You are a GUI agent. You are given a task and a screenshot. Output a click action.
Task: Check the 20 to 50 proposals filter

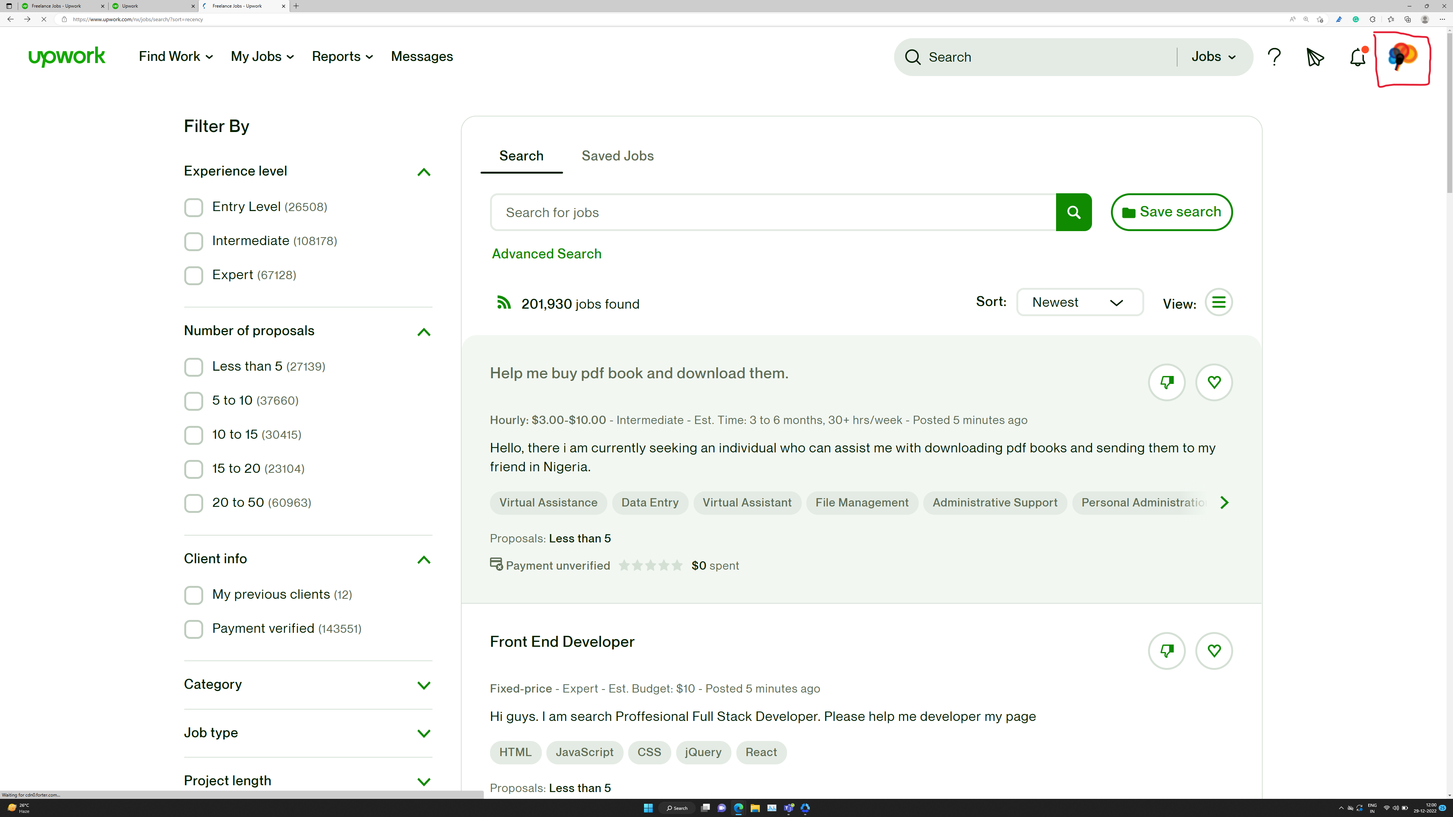coord(193,503)
